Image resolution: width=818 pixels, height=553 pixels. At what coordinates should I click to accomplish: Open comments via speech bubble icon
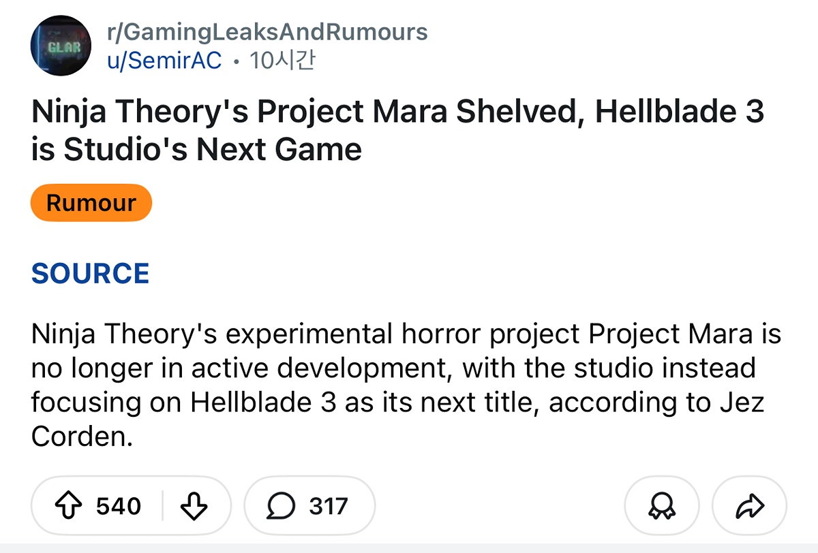(282, 506)
